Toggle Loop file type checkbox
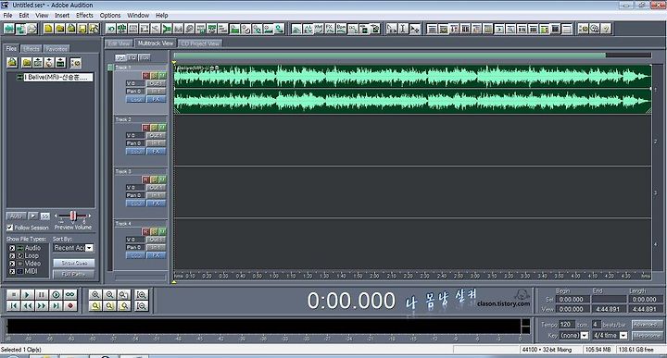Screen dimensions: 667x358 click(x=12, y=255)
